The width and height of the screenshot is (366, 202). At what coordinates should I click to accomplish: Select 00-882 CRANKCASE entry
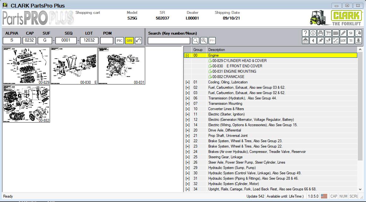(228, 77)
